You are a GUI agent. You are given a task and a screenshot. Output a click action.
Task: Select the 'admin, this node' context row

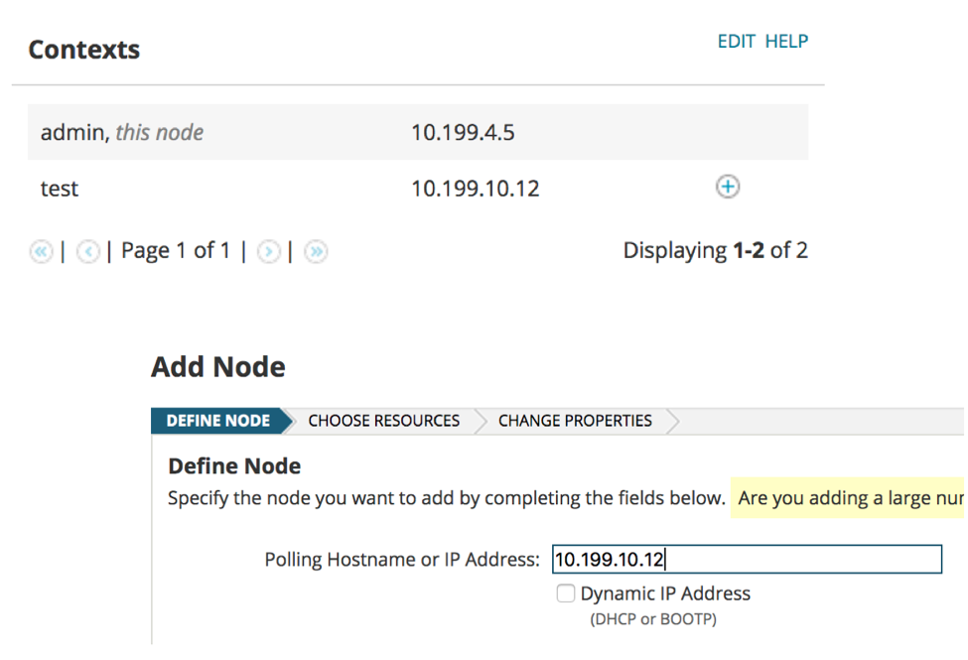(418, 132)
